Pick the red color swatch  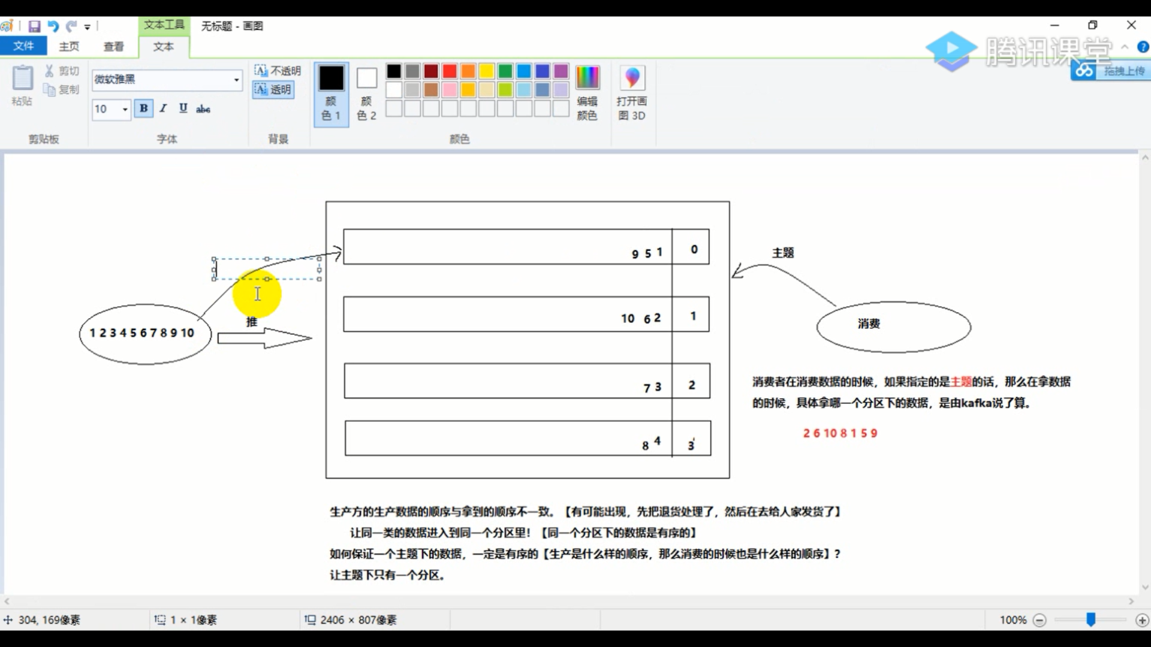point(450,71)
